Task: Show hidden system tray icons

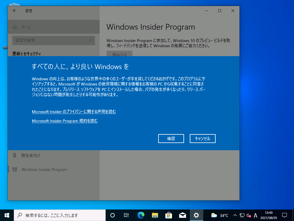Action: pos(235,215)
